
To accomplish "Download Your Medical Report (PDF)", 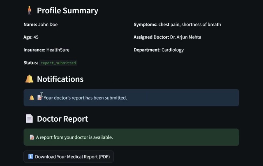I will click(69, 157).
